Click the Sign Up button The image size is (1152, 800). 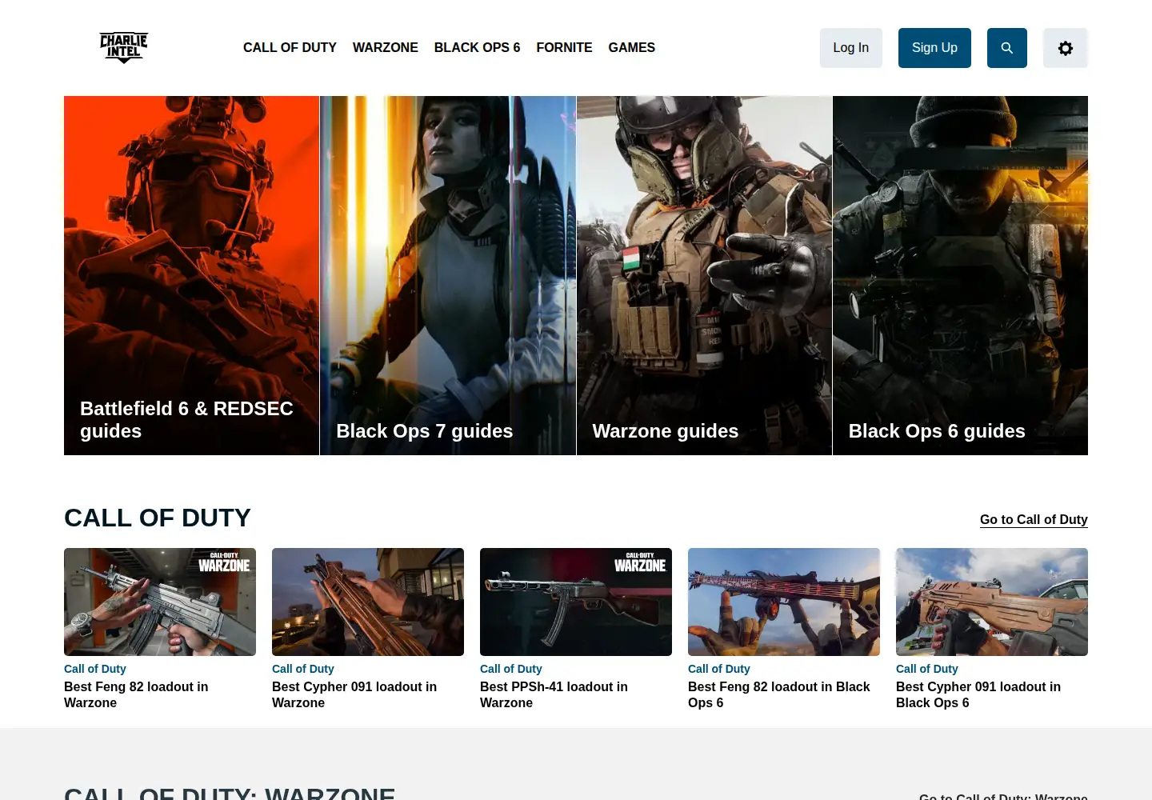tap(934, 48)
